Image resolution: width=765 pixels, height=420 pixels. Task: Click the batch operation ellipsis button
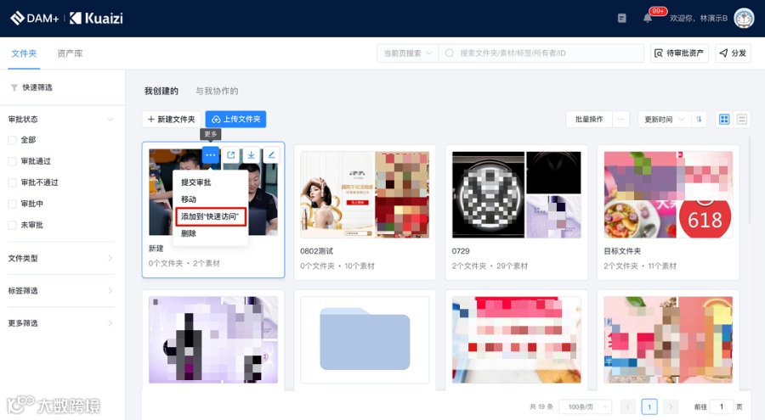[620, 119]
